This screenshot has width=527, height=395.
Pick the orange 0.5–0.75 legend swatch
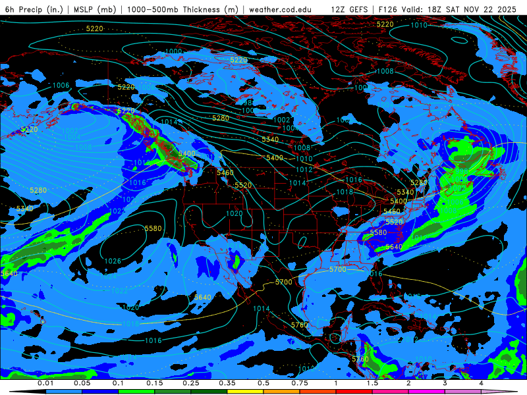tap(282, 392)
